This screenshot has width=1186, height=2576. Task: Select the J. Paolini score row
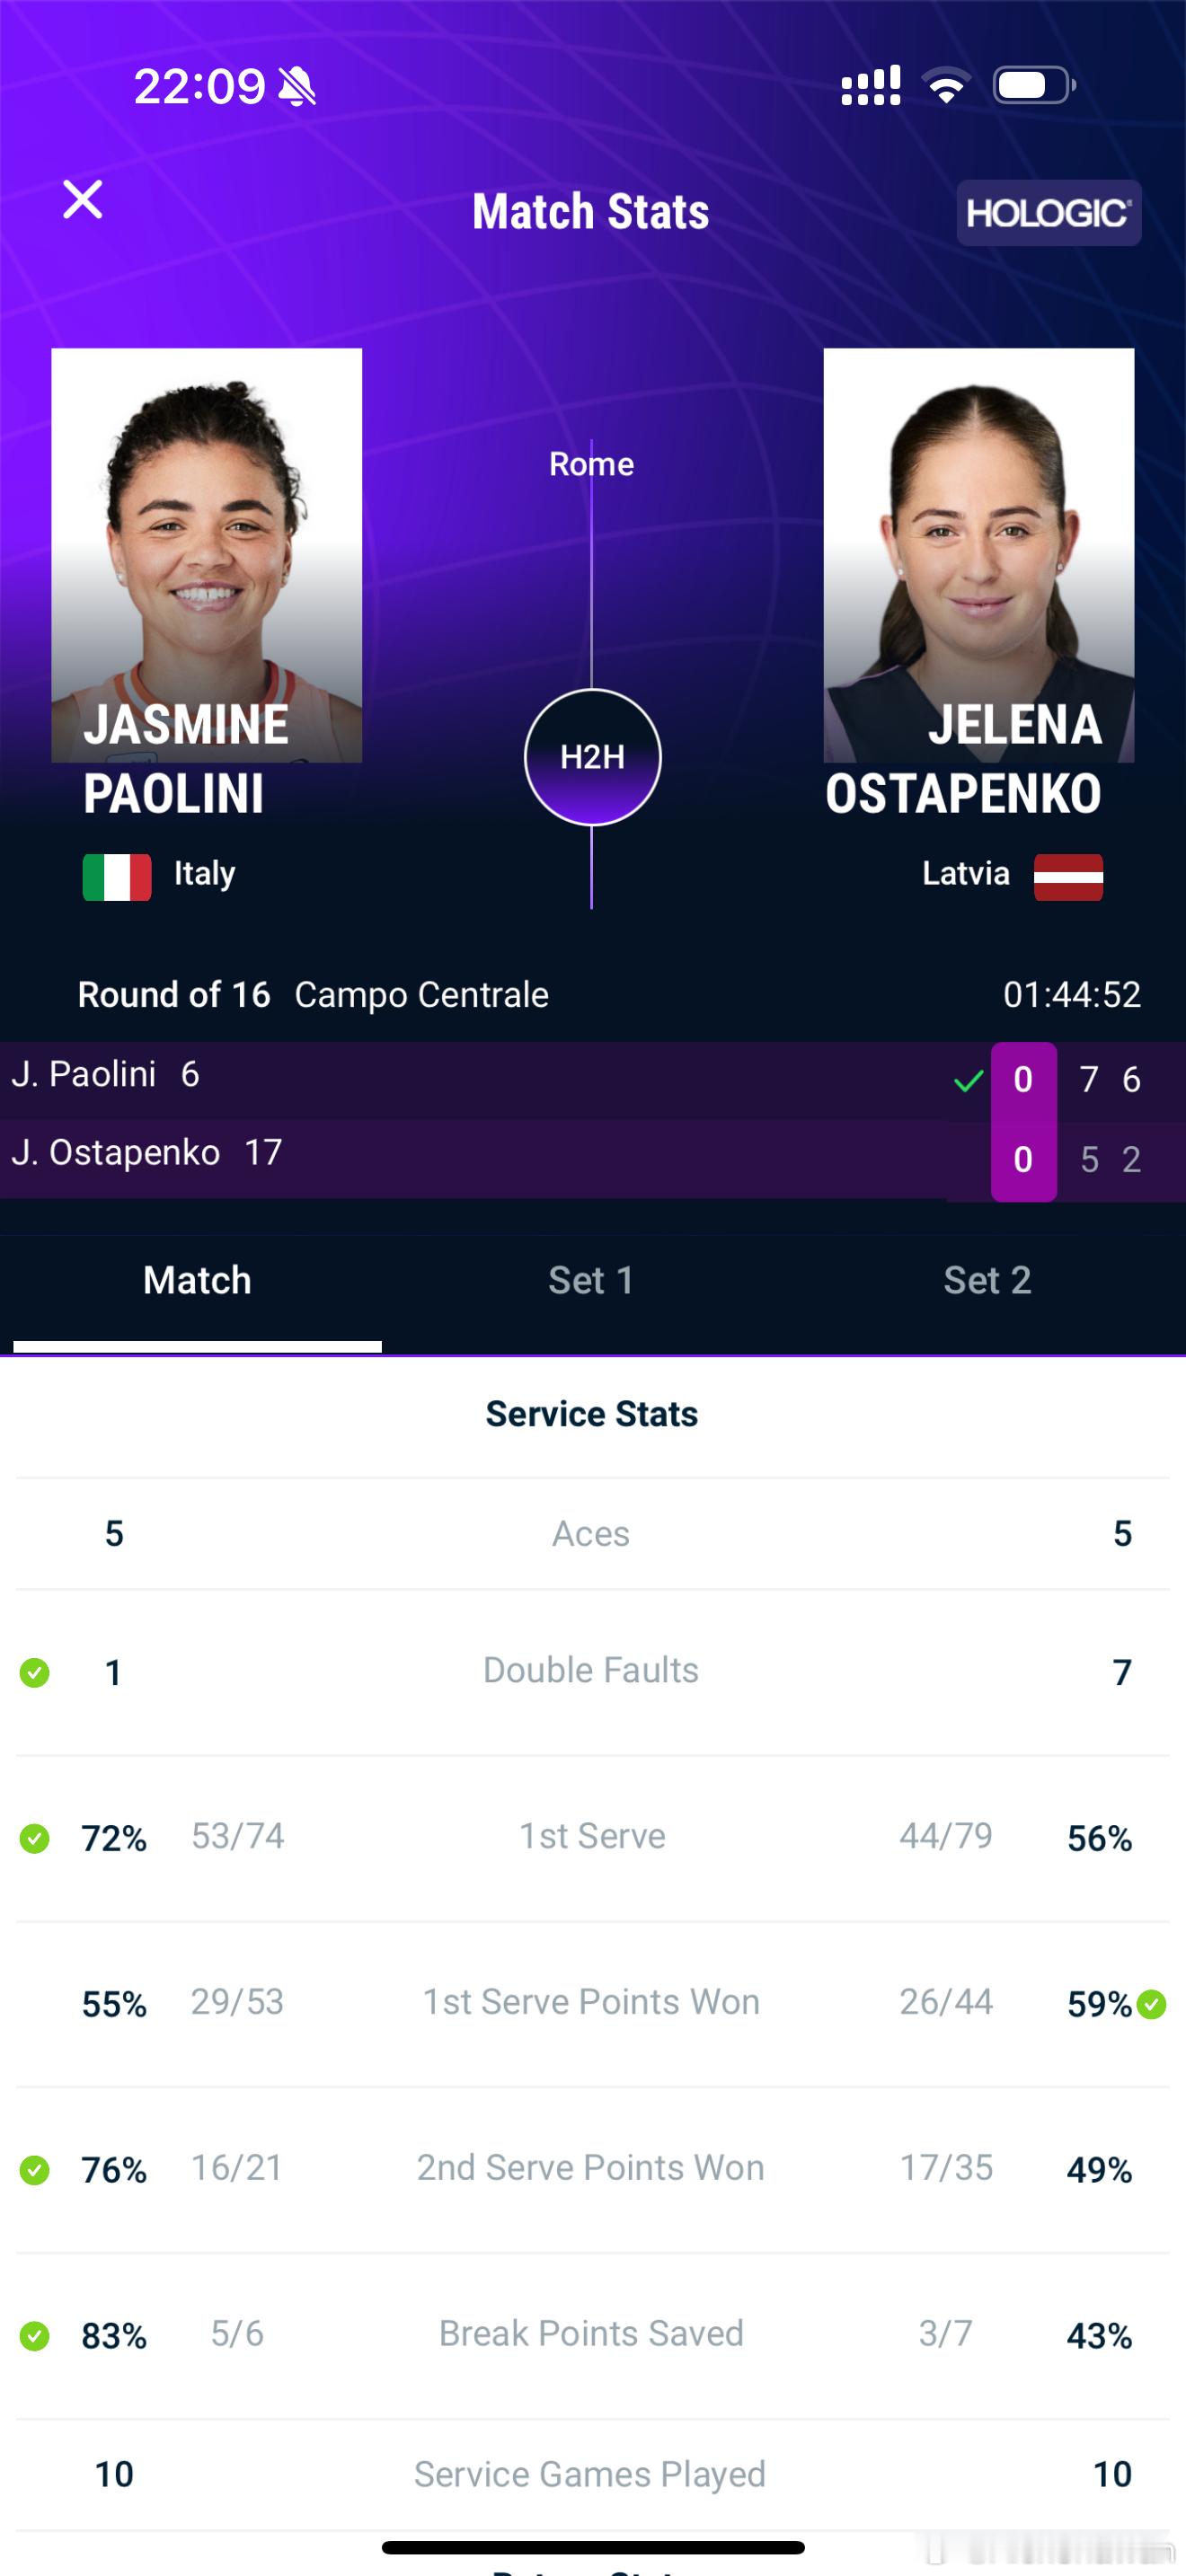click(x=593, y=1080)
